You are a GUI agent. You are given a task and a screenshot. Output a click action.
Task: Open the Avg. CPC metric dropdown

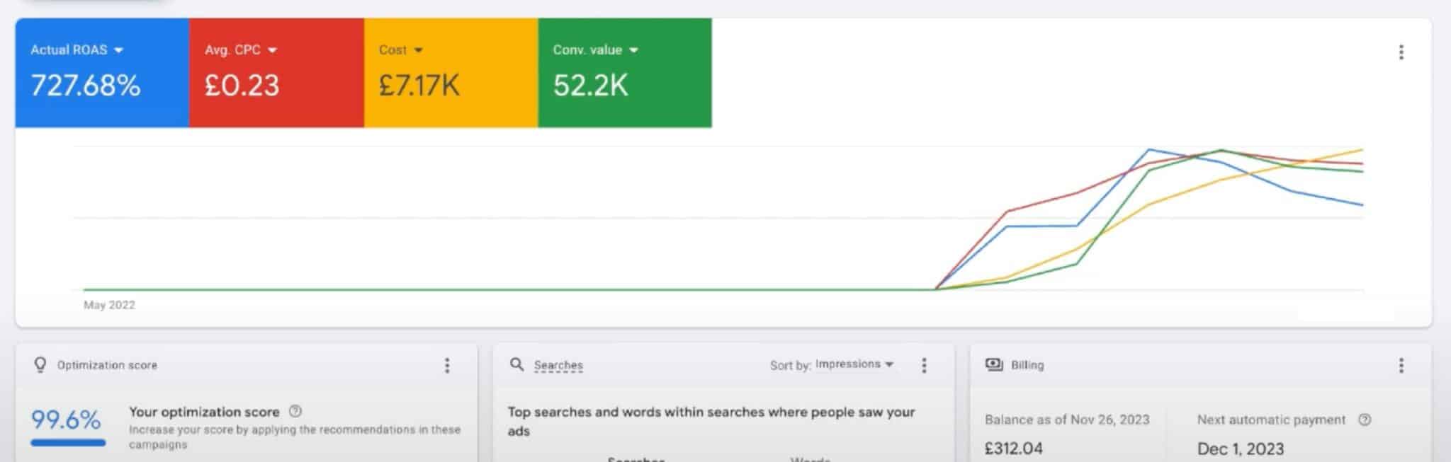(x=272, y=50)
